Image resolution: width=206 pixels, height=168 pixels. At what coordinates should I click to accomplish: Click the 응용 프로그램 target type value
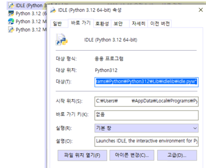[109, 59]
